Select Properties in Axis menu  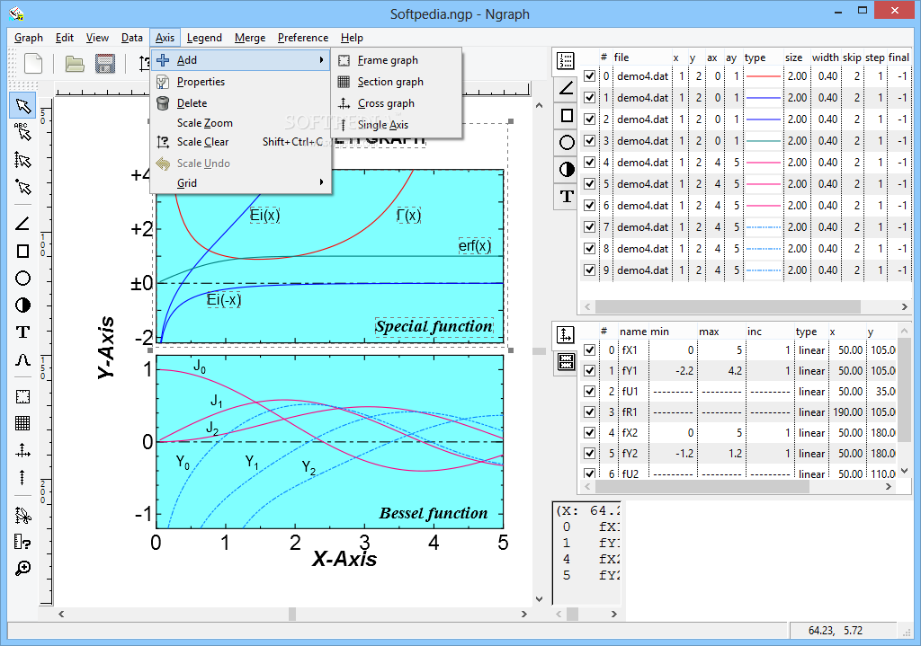tap(241, 82)
